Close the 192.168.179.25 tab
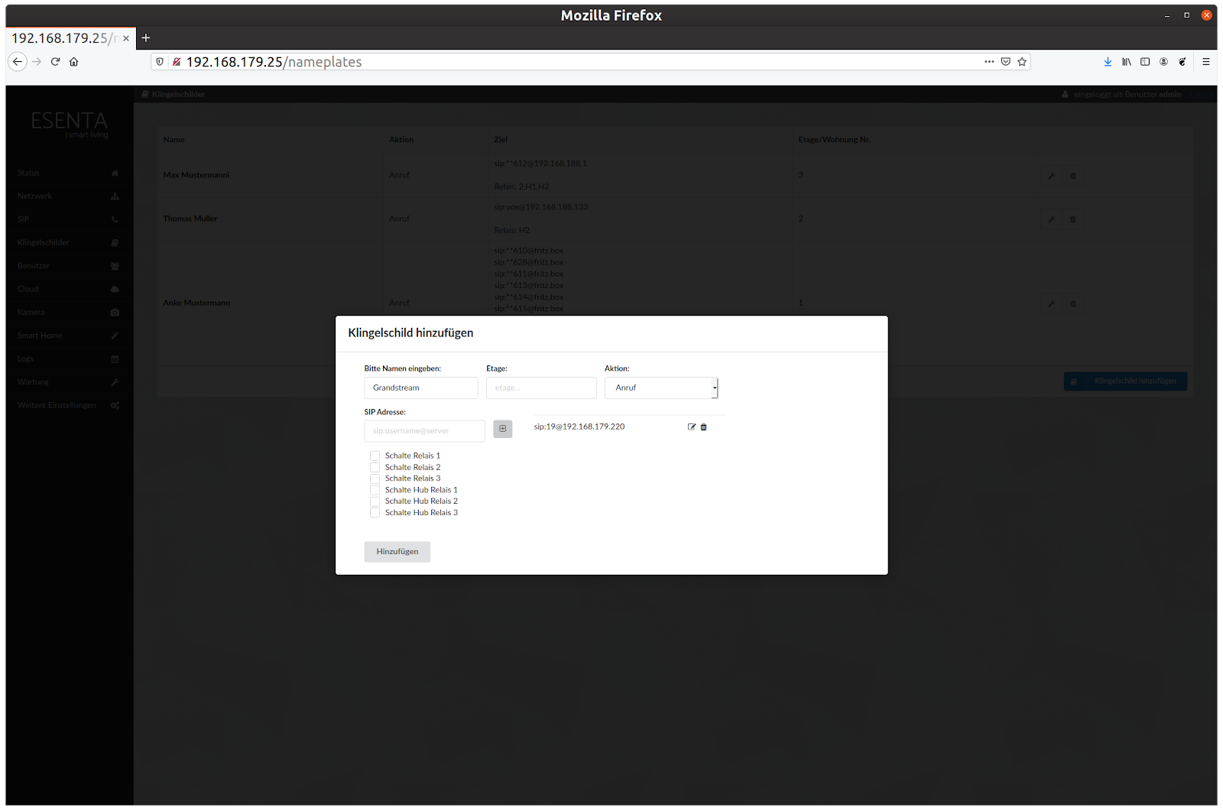 [126, 38]
